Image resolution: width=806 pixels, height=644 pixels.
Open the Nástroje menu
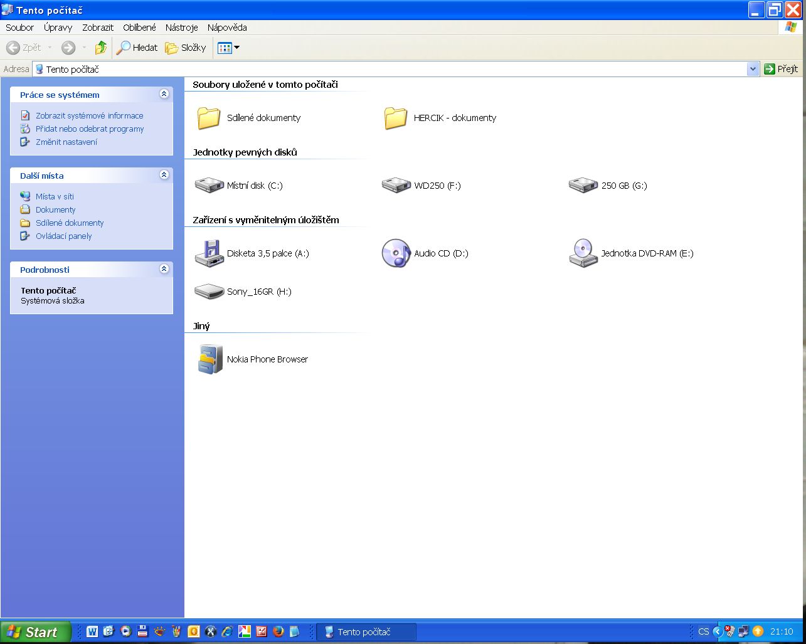181,28
